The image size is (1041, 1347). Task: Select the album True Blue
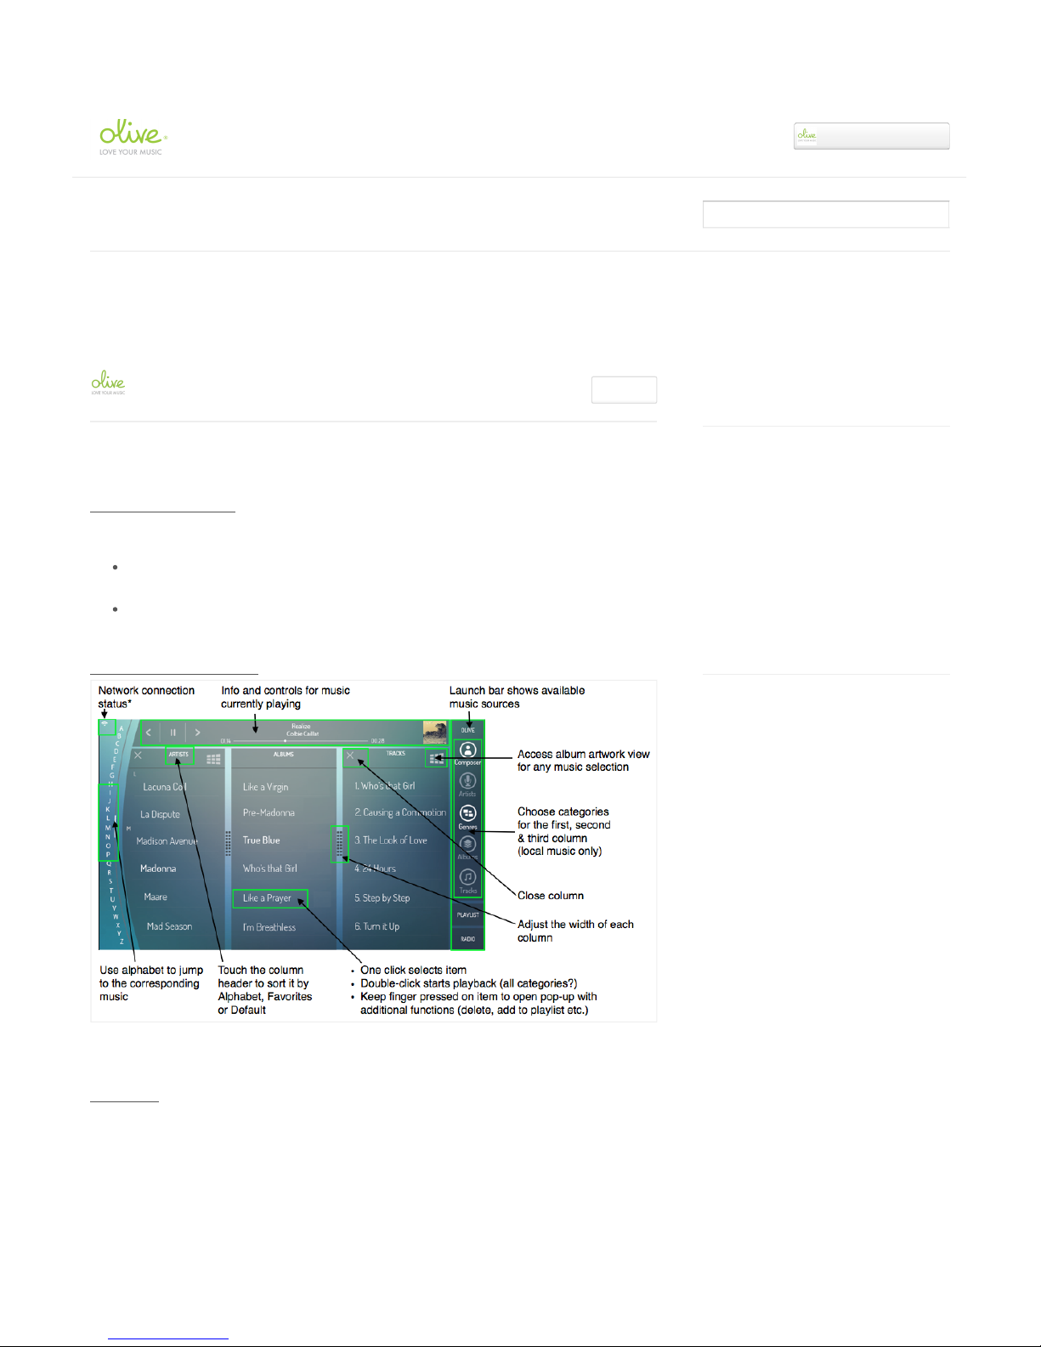[262, 840]
